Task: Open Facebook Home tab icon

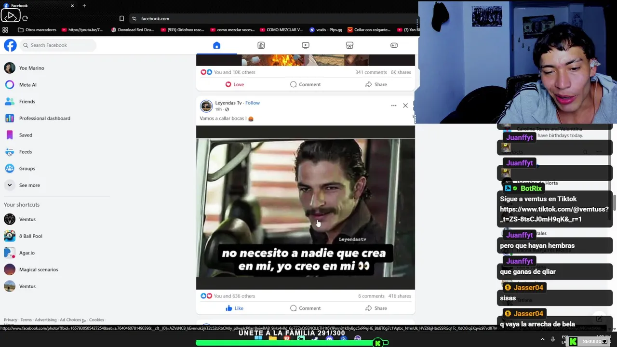Action: (x=216, y=45)
